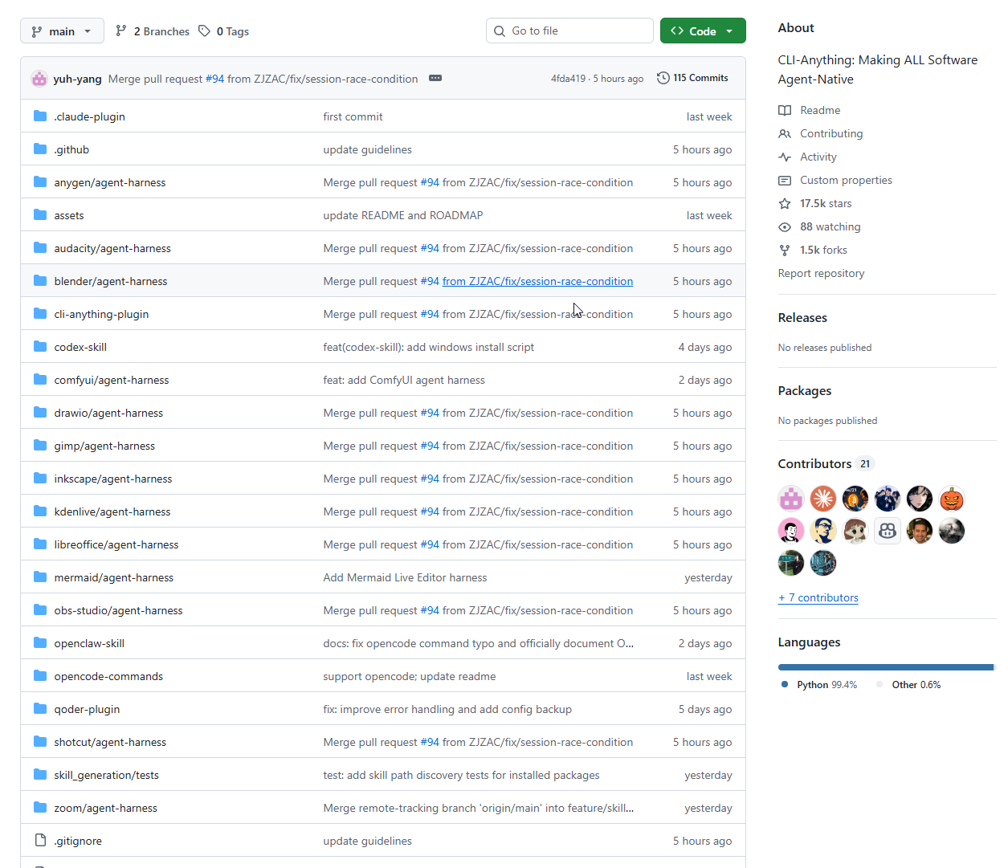The width and height of the screenshot is (1008, 868).
Task: Open Custom properties link
Action: click(x=846, y=180)
